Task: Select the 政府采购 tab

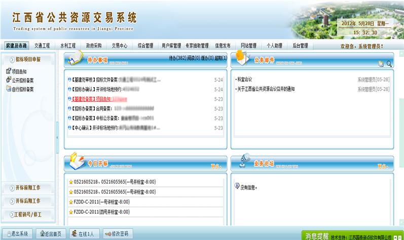Action: [x=94, y=46]
